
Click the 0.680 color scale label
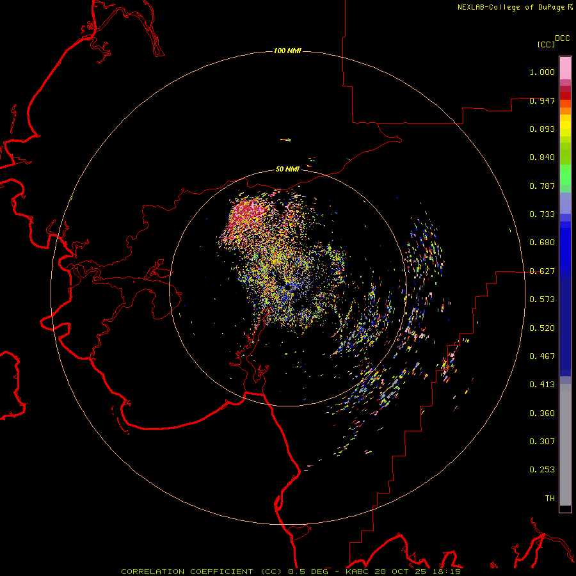click(x=542, y=243)
